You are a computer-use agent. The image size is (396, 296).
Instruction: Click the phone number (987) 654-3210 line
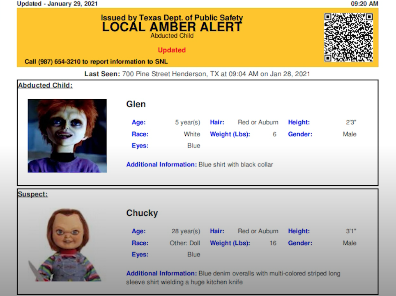tap(96, 61)
